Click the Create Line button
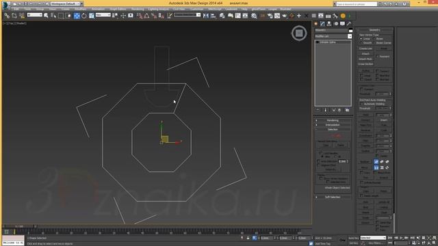Screen dimensions: 438x246 [x=365, y=49]
